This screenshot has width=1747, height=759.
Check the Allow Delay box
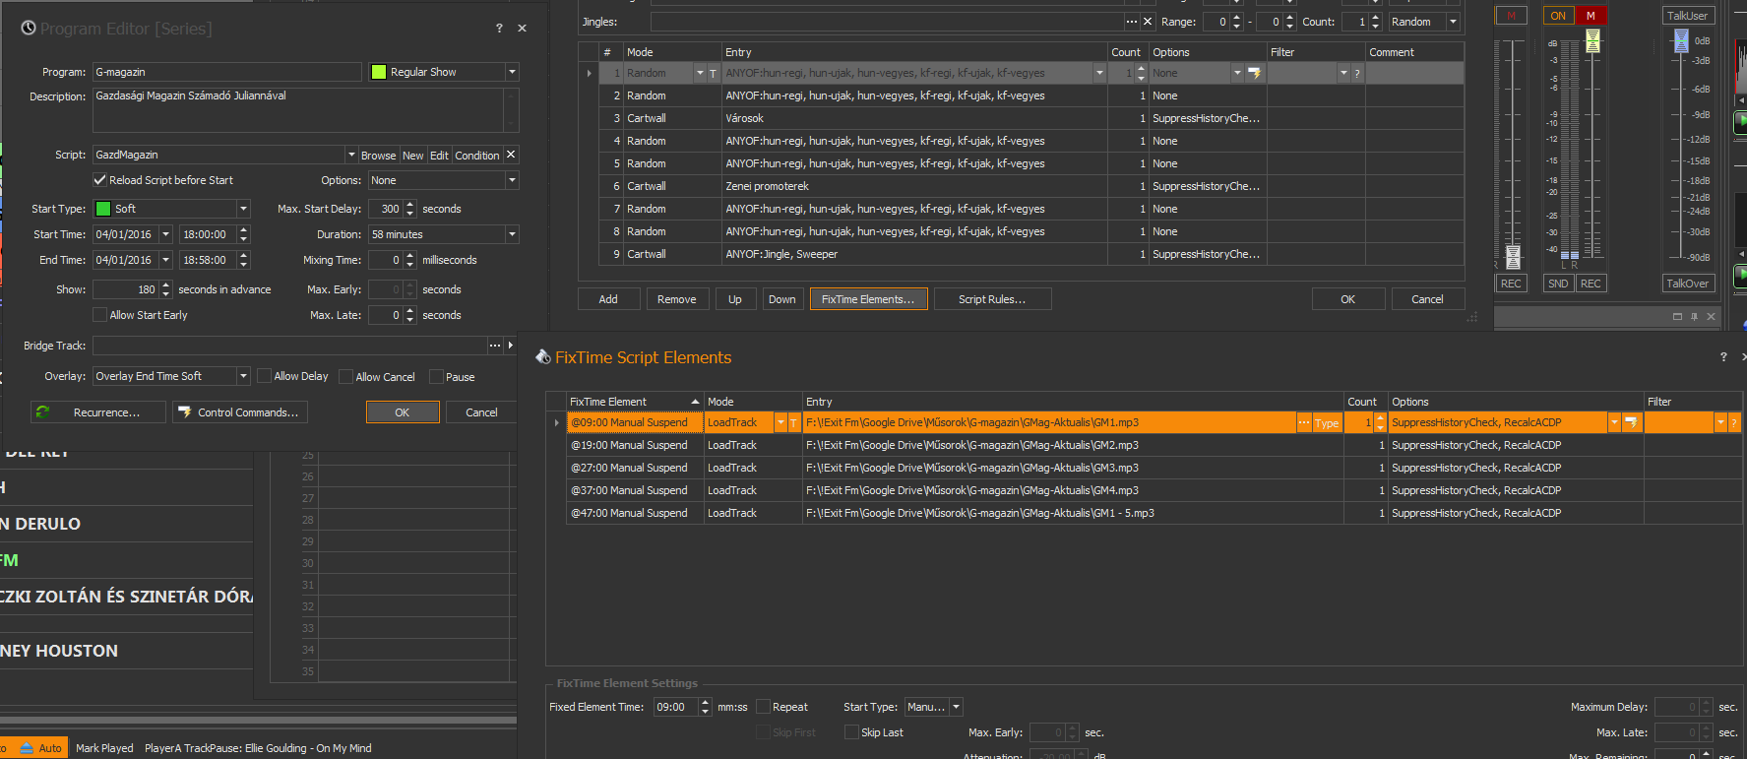264,376
